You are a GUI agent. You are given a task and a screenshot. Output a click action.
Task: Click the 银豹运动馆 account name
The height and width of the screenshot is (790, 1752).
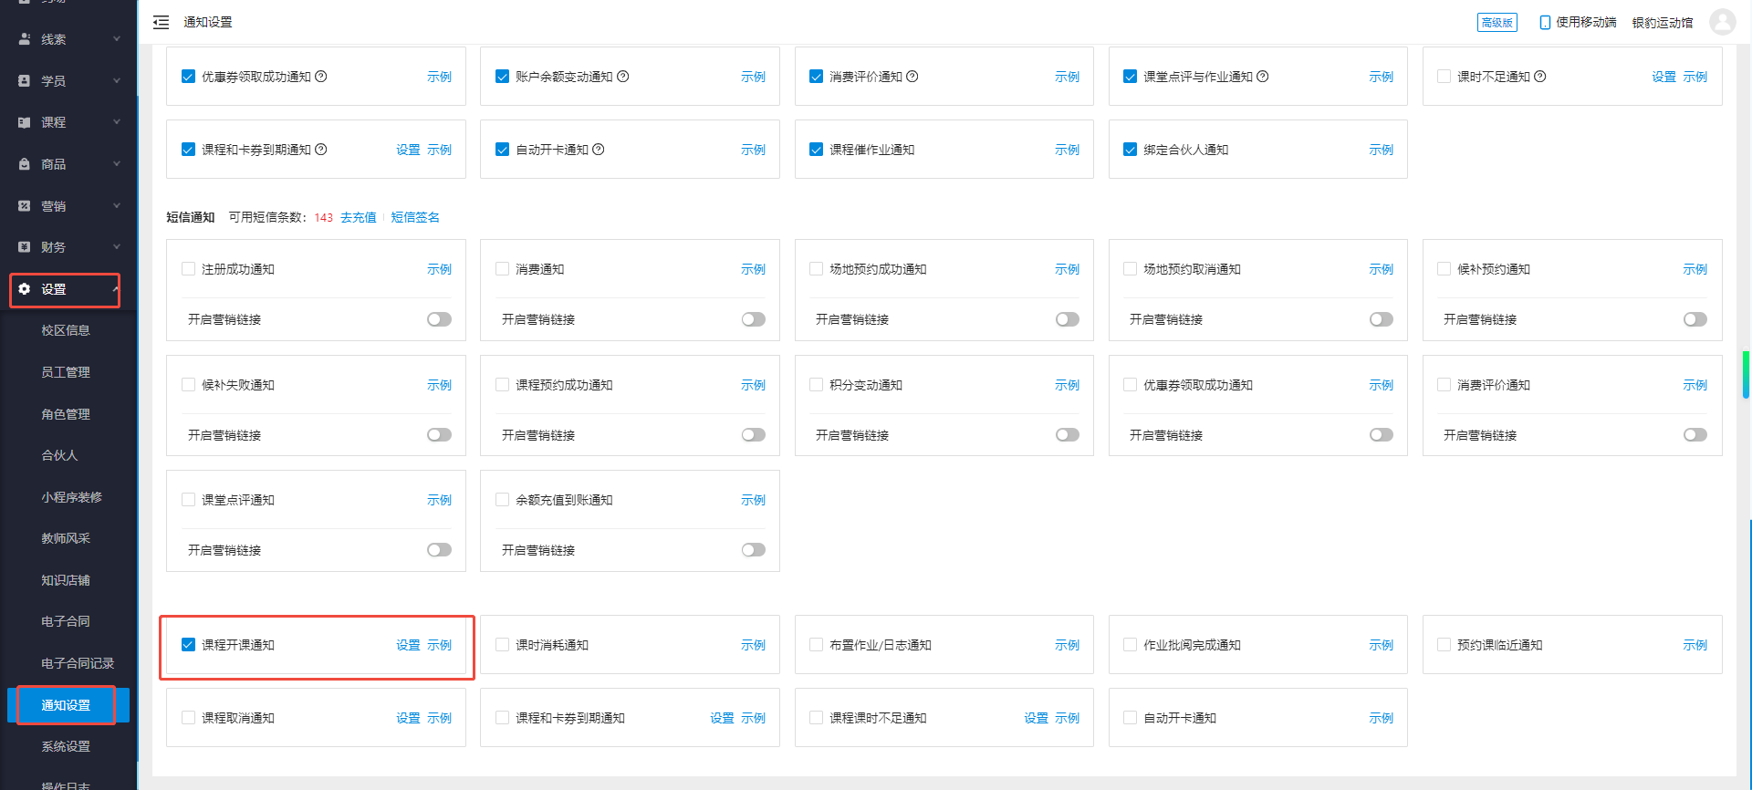1663,22
